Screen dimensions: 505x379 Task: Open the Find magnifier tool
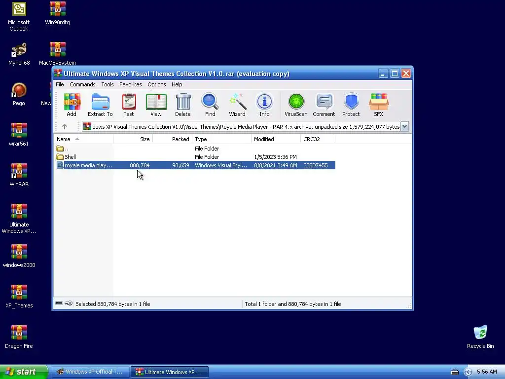click(x=210, y=105)
